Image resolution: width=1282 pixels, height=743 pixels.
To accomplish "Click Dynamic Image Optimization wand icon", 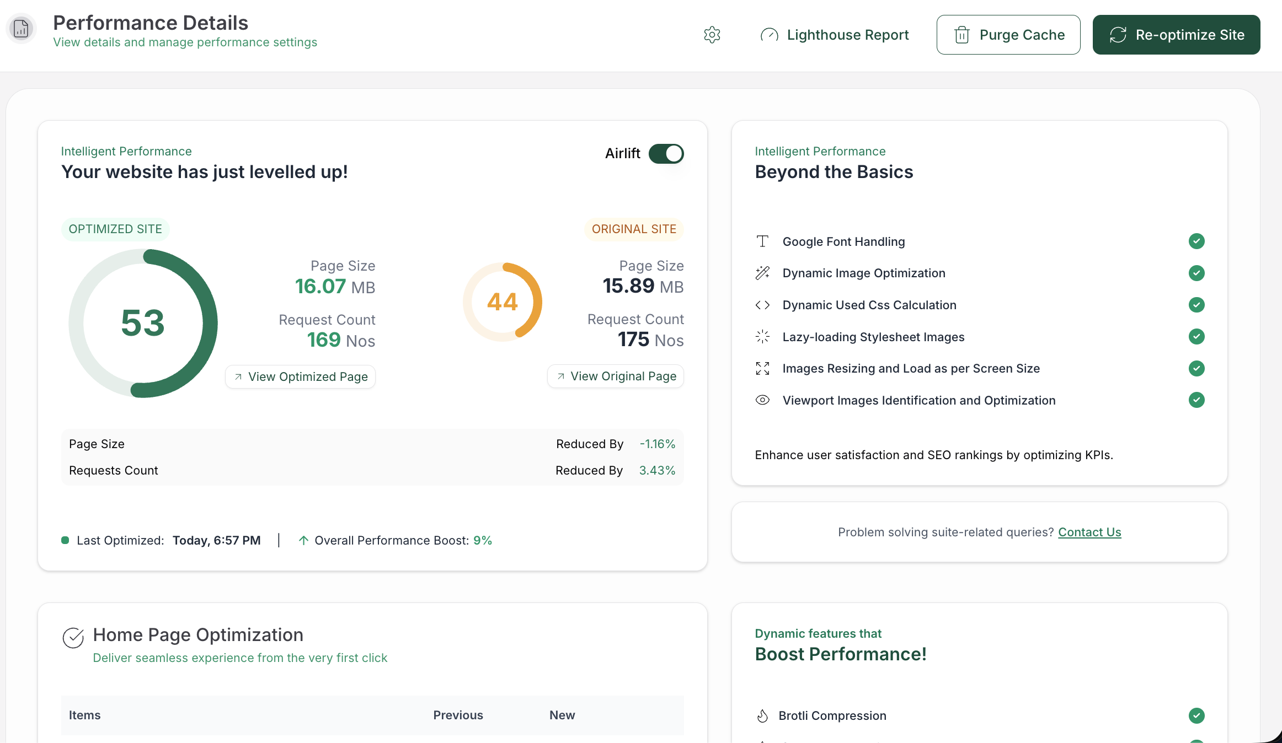I will point(762,273).
